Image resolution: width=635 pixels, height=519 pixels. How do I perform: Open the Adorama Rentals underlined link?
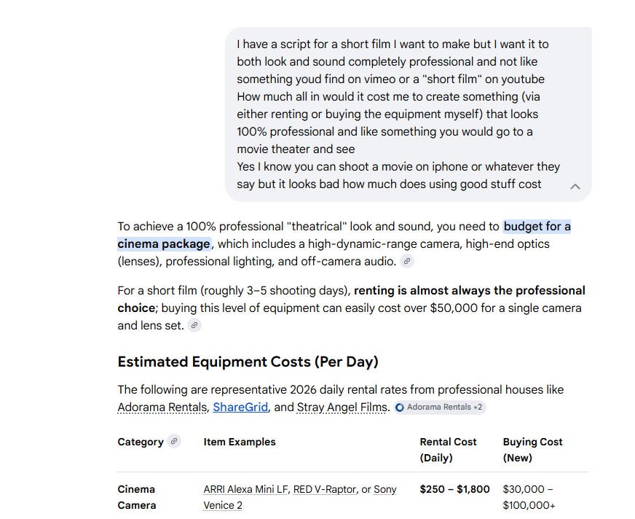[x=162, y=407]
